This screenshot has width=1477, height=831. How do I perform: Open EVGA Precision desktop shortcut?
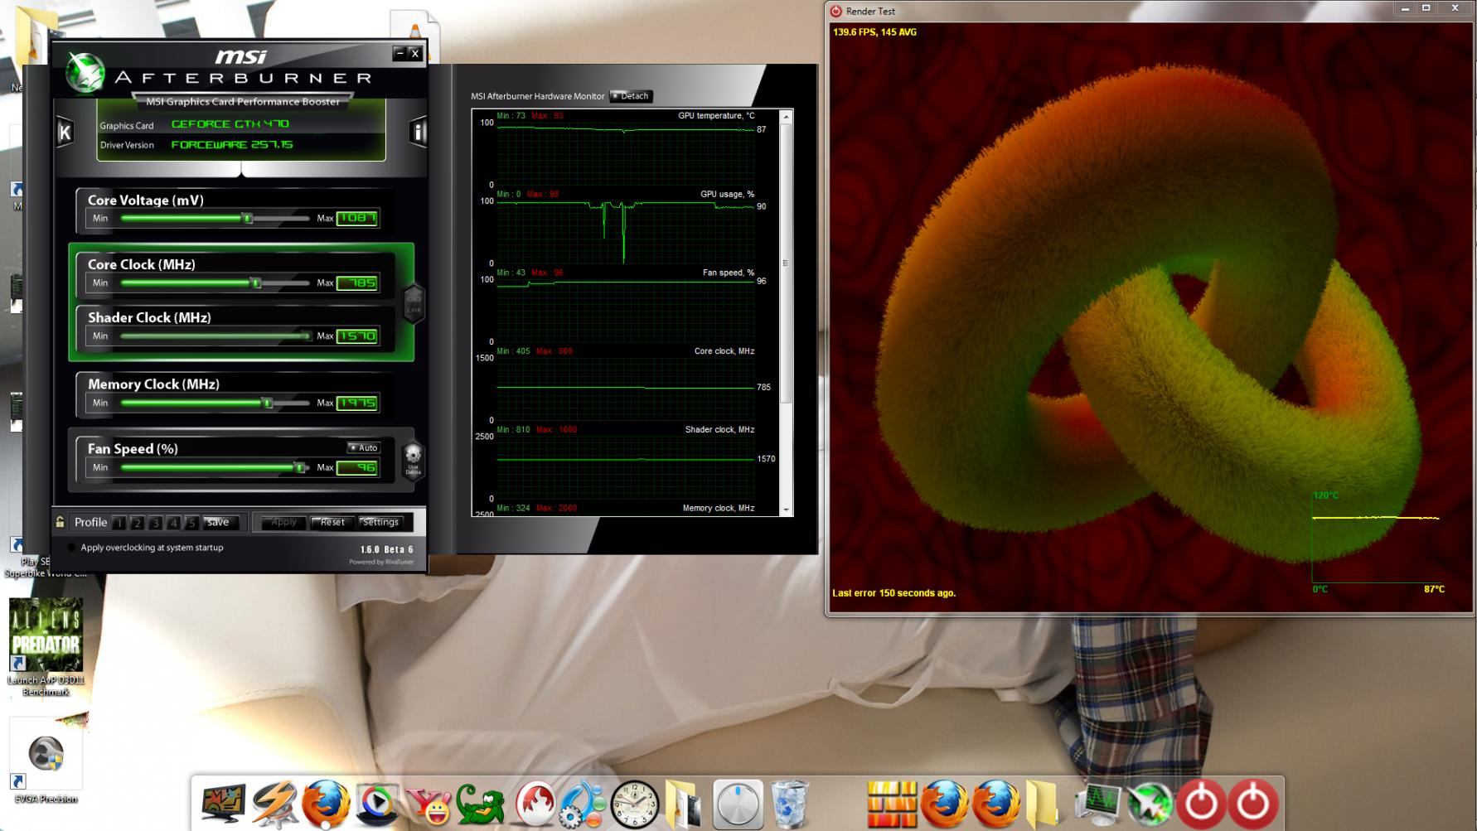tap(46, 761)
